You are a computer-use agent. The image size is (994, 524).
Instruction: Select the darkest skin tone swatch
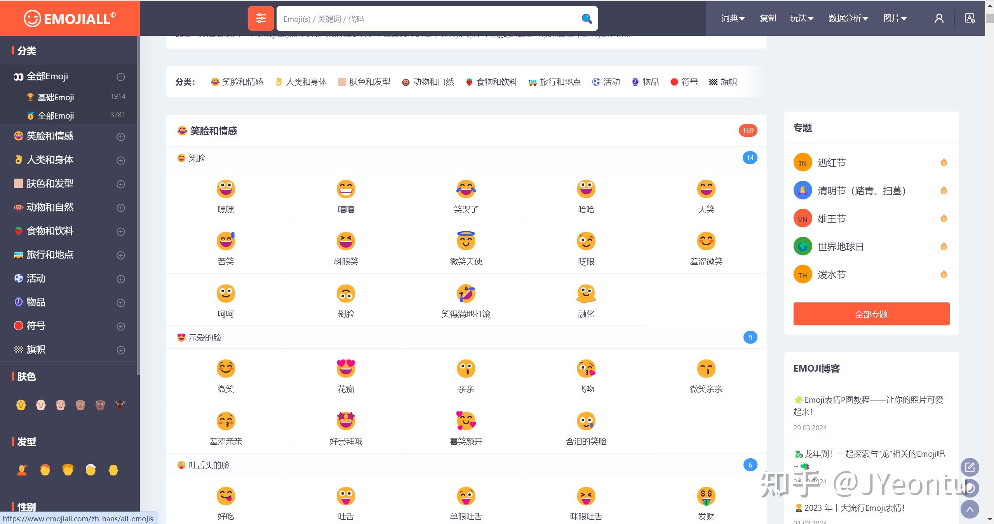pos(120,405)
